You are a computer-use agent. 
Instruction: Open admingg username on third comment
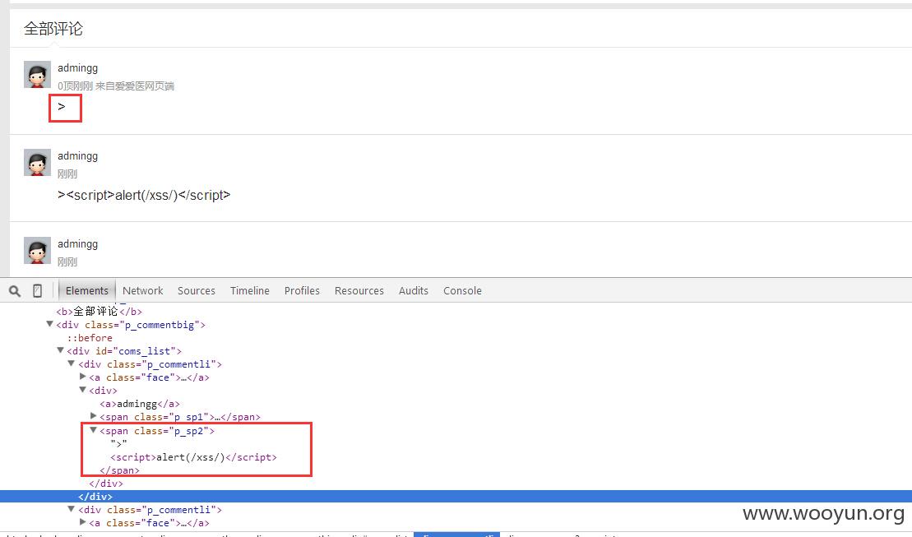click(x=78, y=243)
